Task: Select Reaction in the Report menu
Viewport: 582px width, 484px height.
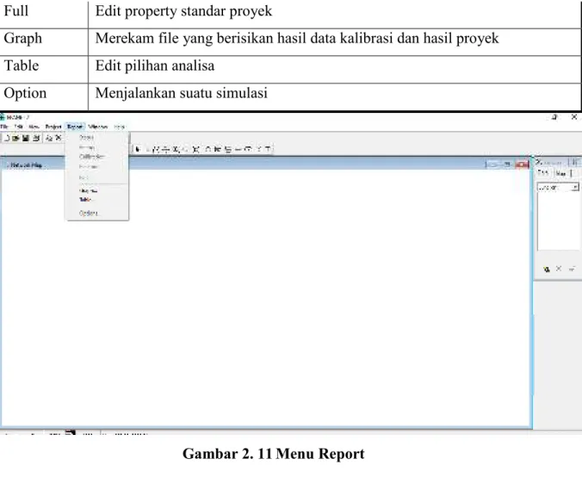Action: click(x=97, y=167)
